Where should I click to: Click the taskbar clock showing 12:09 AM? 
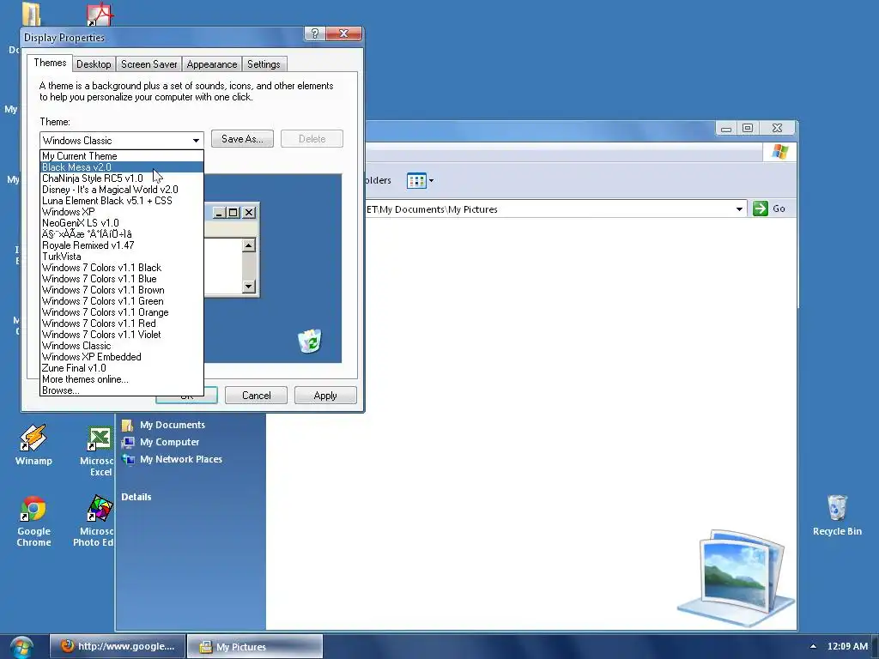pyautogui.click(x=847, y=646)
